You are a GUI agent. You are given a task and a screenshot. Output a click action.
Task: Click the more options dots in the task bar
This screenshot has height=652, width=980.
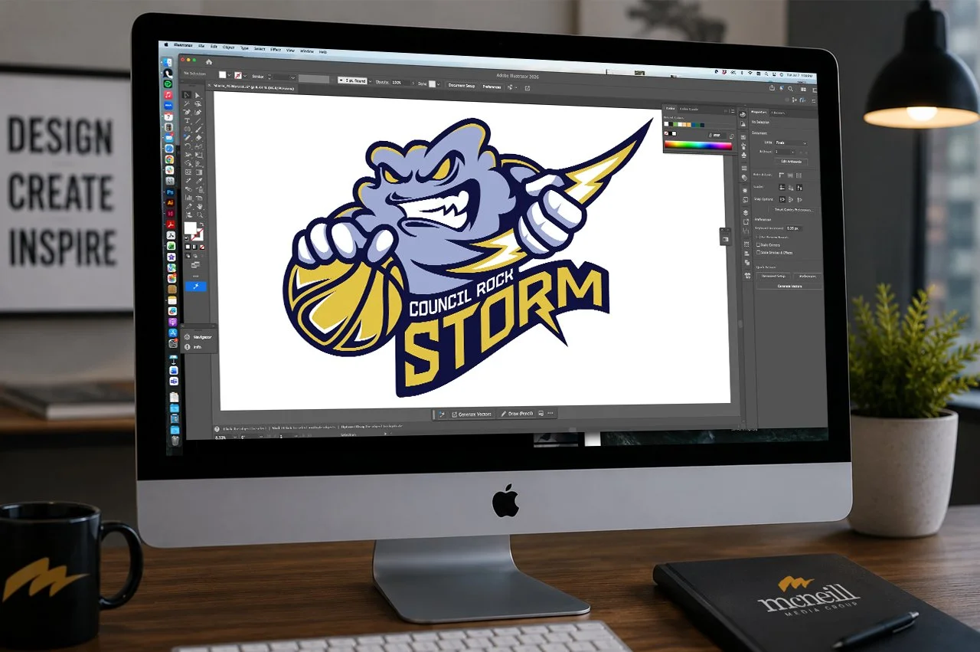(550, 413)
